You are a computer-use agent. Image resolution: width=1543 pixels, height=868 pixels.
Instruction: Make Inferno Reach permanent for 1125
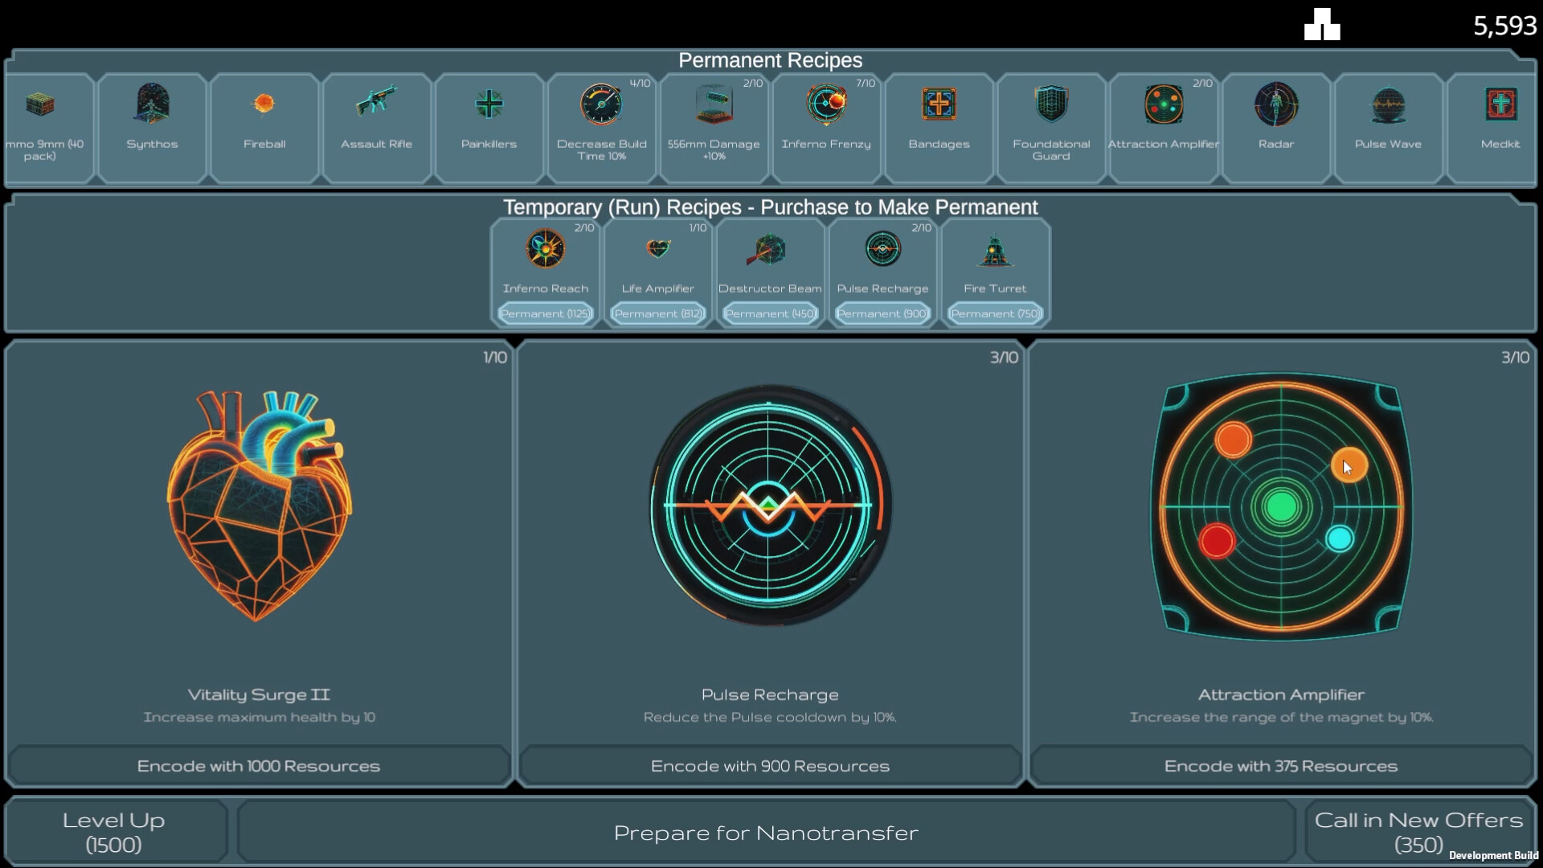(545, 313)
